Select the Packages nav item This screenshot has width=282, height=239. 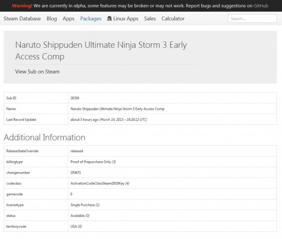(91, 18)
